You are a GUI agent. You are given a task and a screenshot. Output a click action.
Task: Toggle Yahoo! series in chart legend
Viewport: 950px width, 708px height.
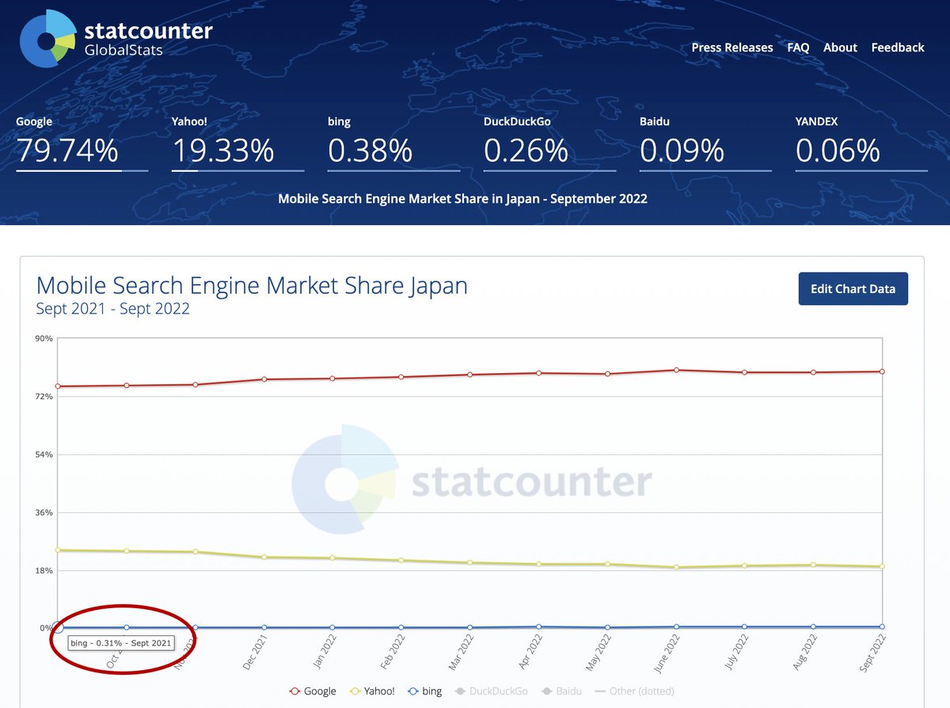[372, 691]
